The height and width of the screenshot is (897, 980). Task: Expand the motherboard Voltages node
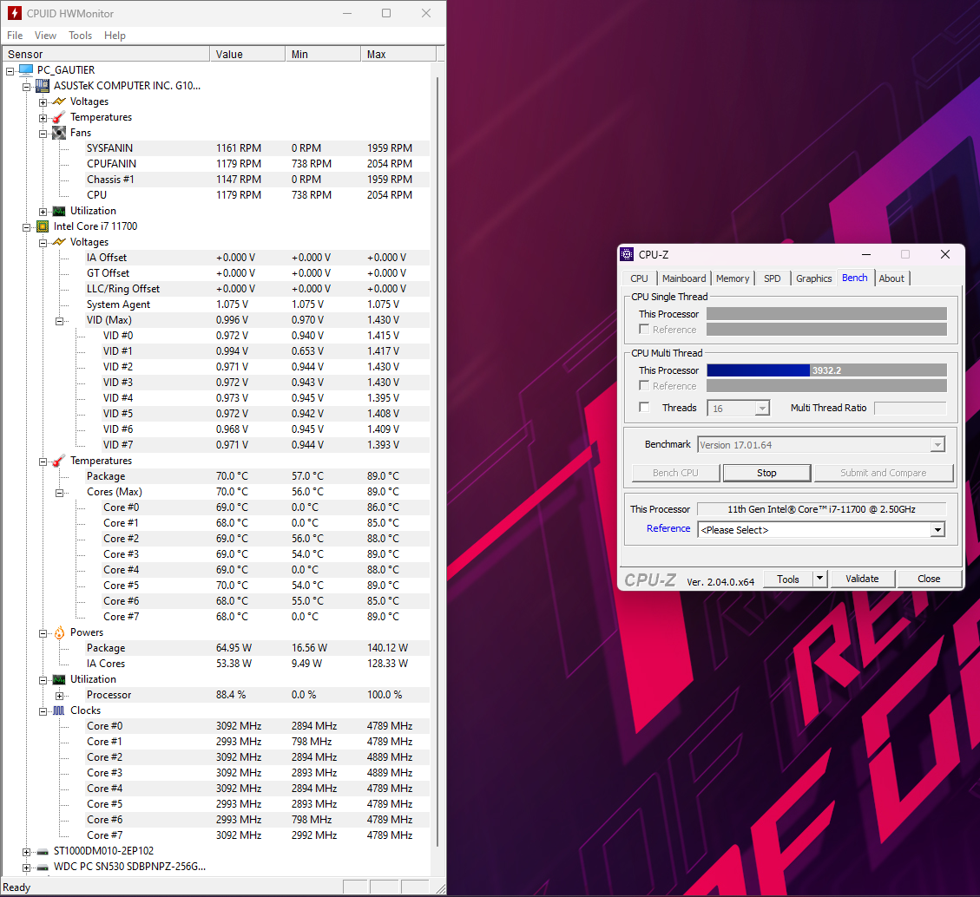point(43,101)
